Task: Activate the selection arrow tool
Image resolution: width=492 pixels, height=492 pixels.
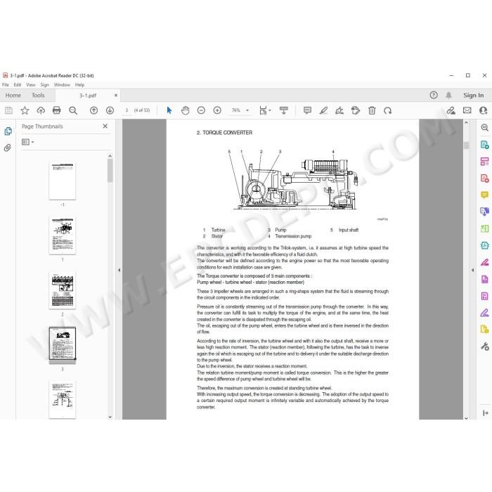Action: coord(169,110)
